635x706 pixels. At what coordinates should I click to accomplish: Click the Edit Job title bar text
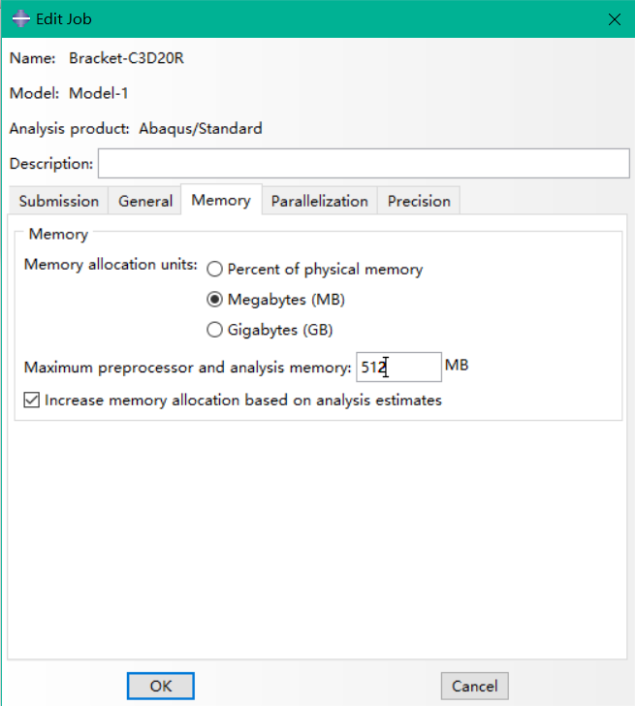64,19
